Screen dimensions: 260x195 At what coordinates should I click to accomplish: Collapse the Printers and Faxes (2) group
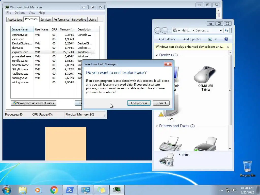[x=157, y=126]
